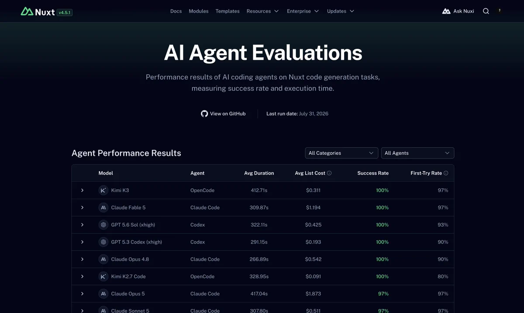The width and height of the screenshot is (524, 313).
Task: Click the $0.193 cost cell
Action: coord(313,242)
